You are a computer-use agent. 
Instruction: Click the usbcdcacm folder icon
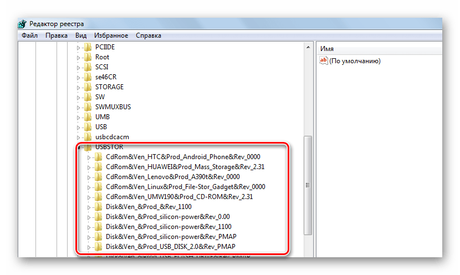click(88, 137)
